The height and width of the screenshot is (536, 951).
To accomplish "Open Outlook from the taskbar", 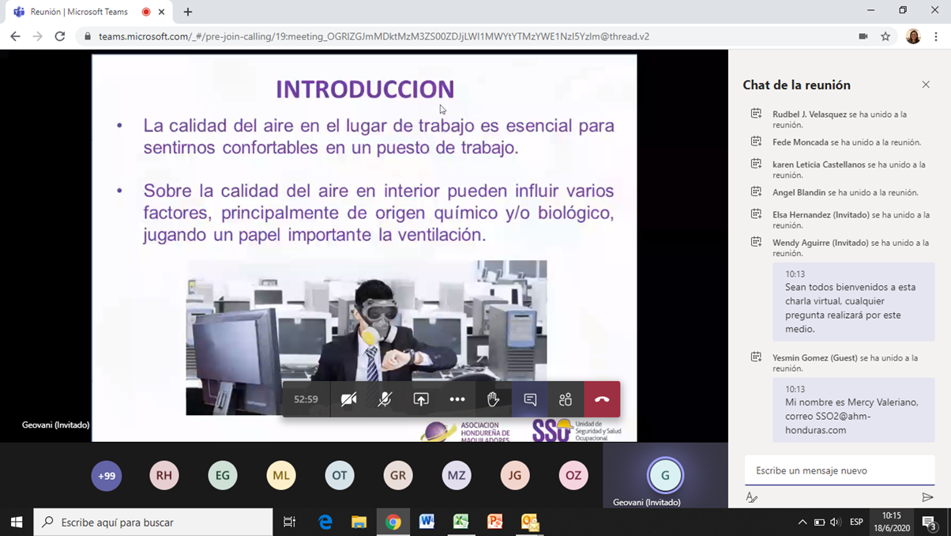I will [529, 522].
